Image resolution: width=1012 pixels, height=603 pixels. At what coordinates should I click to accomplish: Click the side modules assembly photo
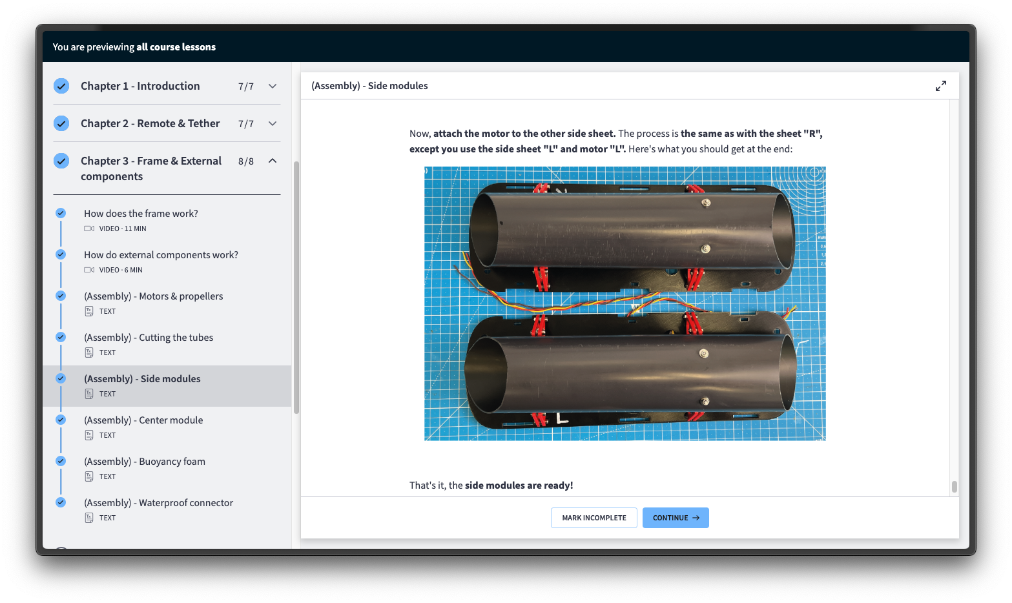(x=625, y=303)
